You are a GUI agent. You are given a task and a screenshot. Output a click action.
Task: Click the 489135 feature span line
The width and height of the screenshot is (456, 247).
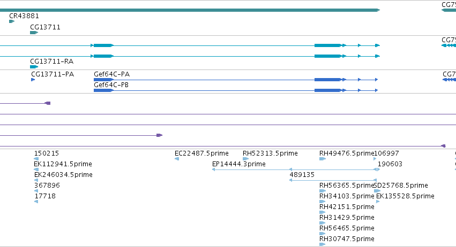[x=333, y=180]
